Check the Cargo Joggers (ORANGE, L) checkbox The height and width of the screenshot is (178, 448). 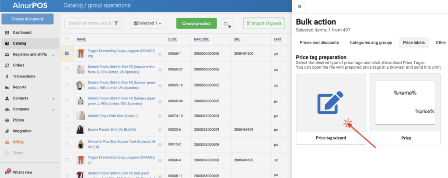(x=67, y=160)
